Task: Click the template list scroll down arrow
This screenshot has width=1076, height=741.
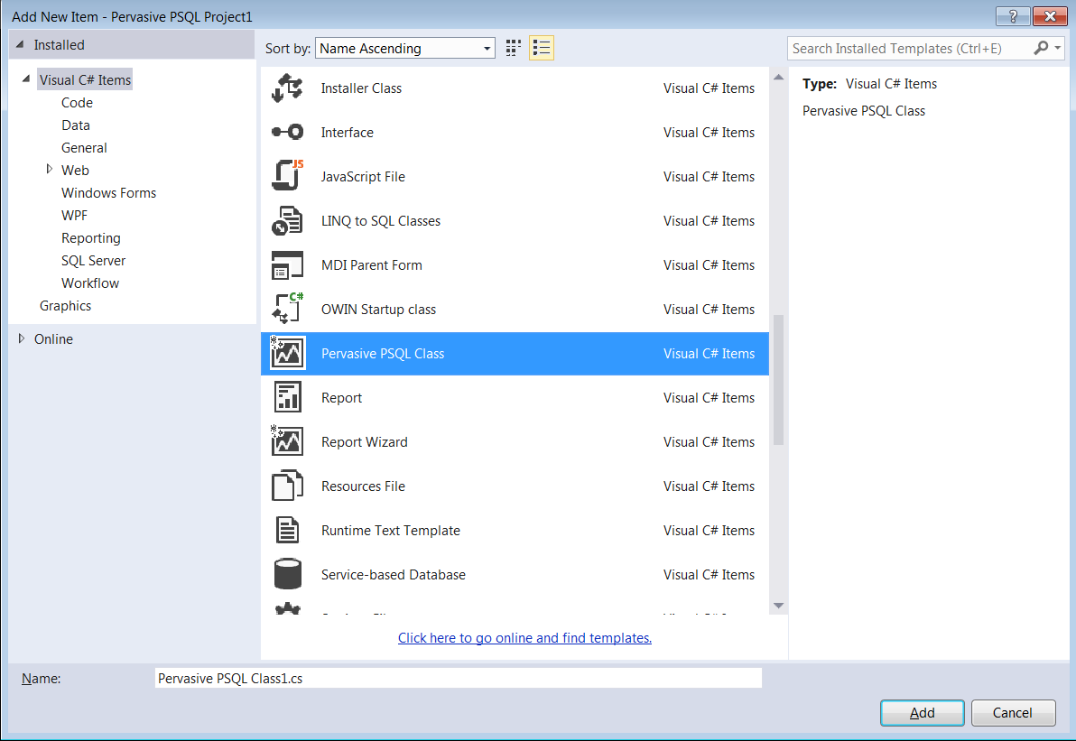Action: [778, 606]
